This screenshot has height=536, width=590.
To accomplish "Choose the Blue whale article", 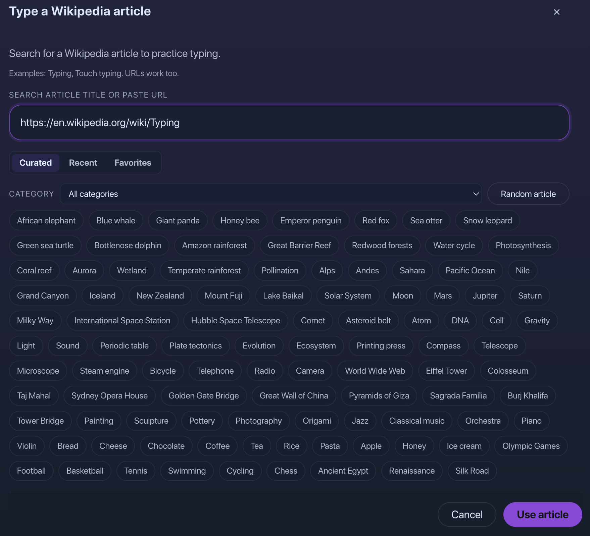I will click(x=116, y=220).
